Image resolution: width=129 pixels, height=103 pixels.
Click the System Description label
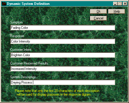coord(23,77)
